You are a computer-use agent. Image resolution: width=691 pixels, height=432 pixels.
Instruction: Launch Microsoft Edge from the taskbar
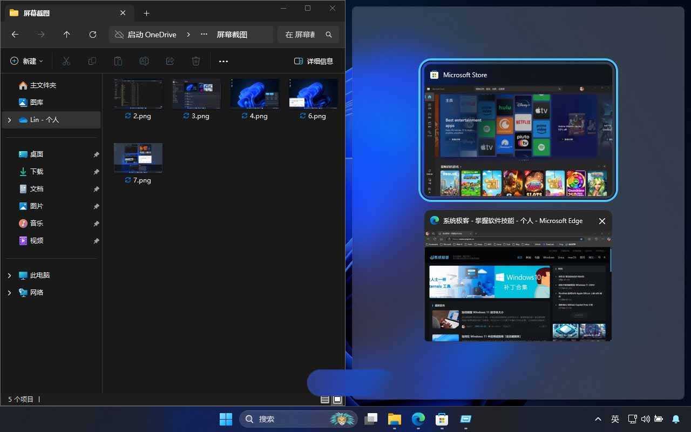(418, 418)
